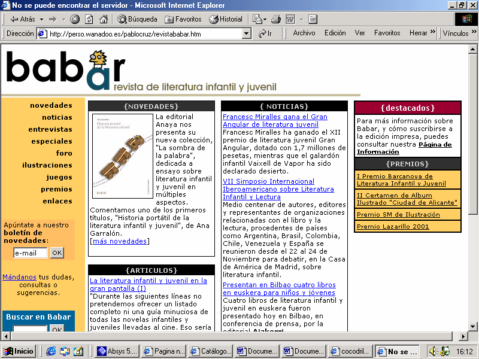The image size is (479, 359).
Task: Open the Archivo menu
Action: (x=304, y=33)
